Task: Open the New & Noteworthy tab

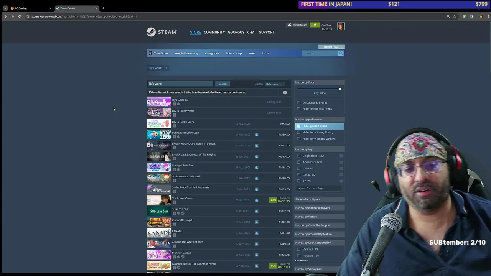Action: 186,53
